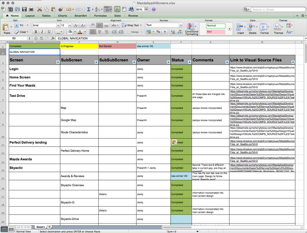Image resolution: width=307 pixels, height=233 pixels.
Task: Click the Format Painter brush icon
Action: (61, 9)
